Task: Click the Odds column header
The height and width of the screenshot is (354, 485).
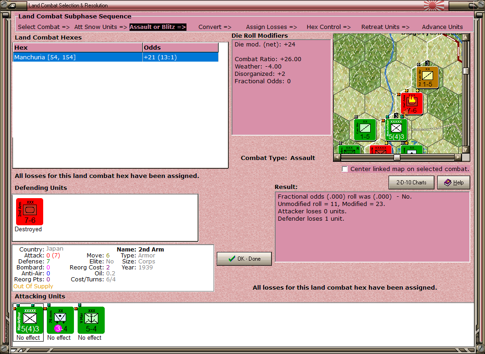Action: pos(180,47)
